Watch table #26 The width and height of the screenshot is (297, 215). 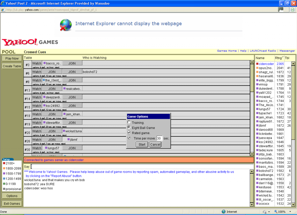37,140
